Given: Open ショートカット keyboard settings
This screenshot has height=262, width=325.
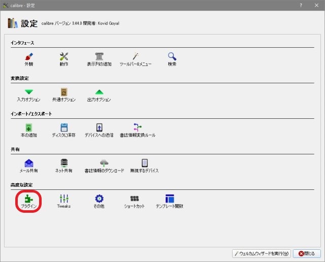Looking at the screenshot, I should pos(134,202).
